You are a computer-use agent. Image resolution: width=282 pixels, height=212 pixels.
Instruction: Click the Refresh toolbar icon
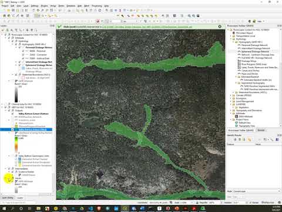coord(100,11)
